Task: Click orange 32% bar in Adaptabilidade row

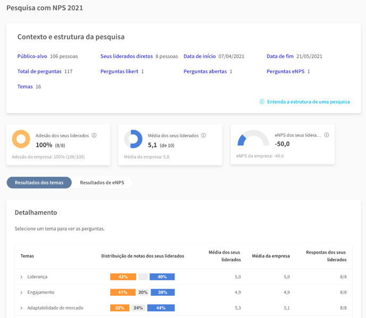Action: click(120, 308)
